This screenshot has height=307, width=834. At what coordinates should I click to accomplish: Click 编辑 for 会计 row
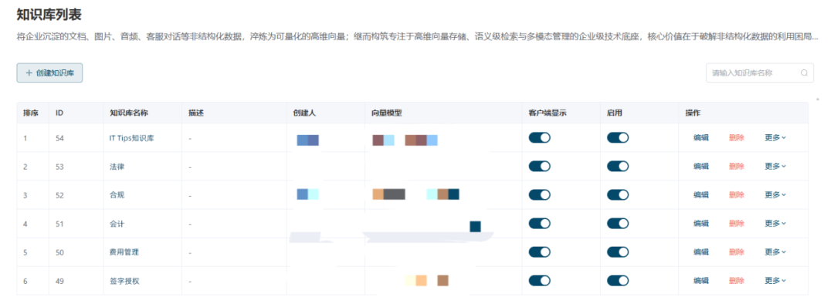click(701, 224)
